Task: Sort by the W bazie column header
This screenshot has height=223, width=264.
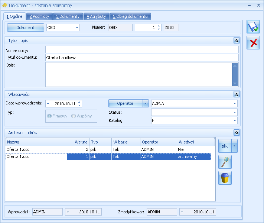Action: 126,142
